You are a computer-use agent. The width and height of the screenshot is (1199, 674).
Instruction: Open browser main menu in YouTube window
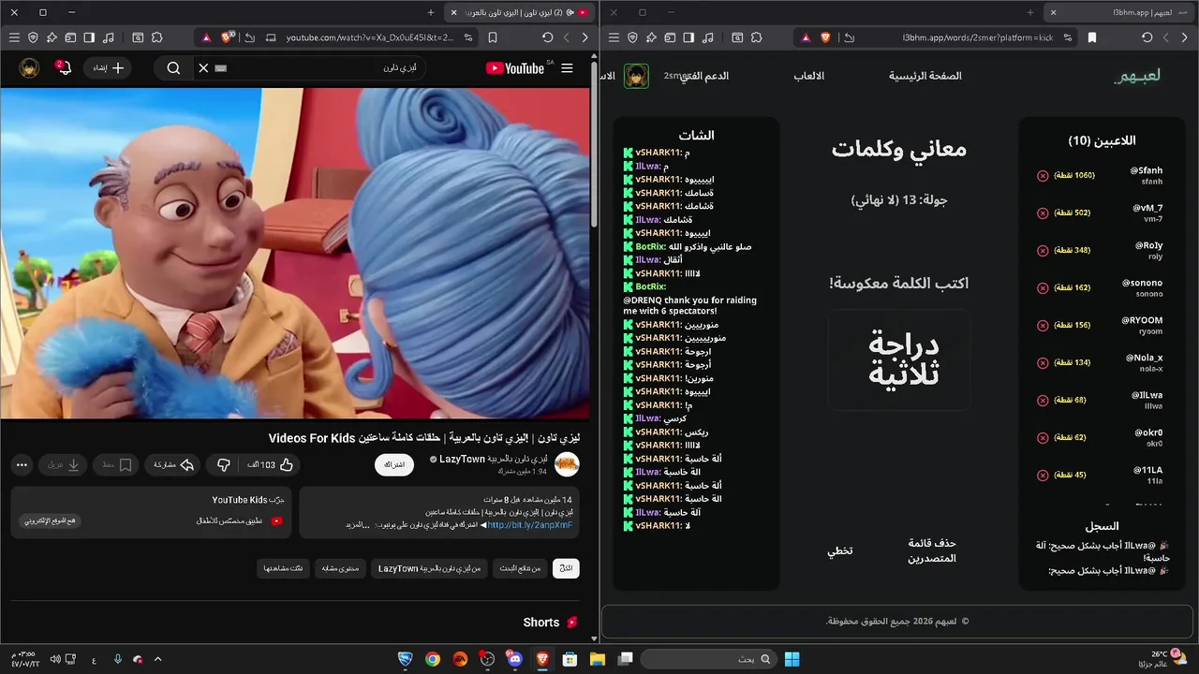(x=14, y=37)
